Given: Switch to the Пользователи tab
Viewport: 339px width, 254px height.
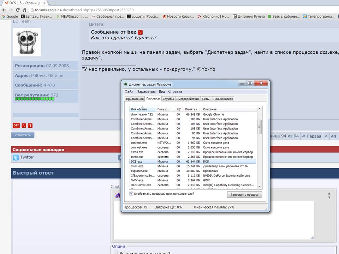Looking at the screenshot, I should pyautogui.click(x=223, y=99).
